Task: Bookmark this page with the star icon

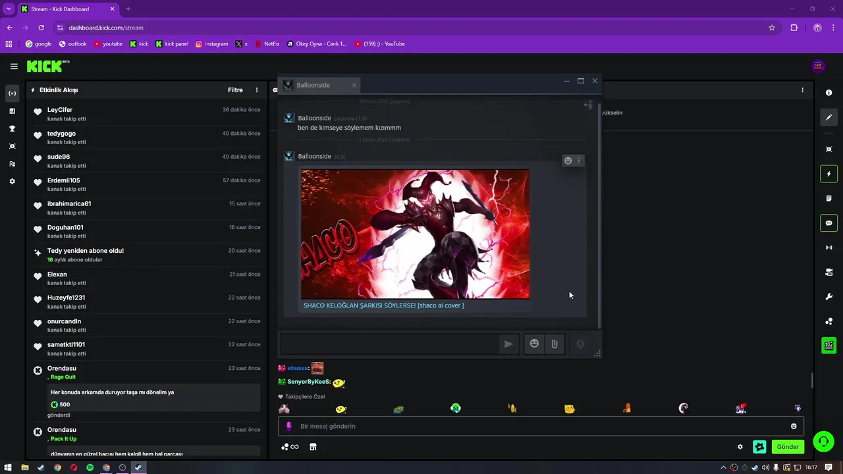Action: (772, 28)
